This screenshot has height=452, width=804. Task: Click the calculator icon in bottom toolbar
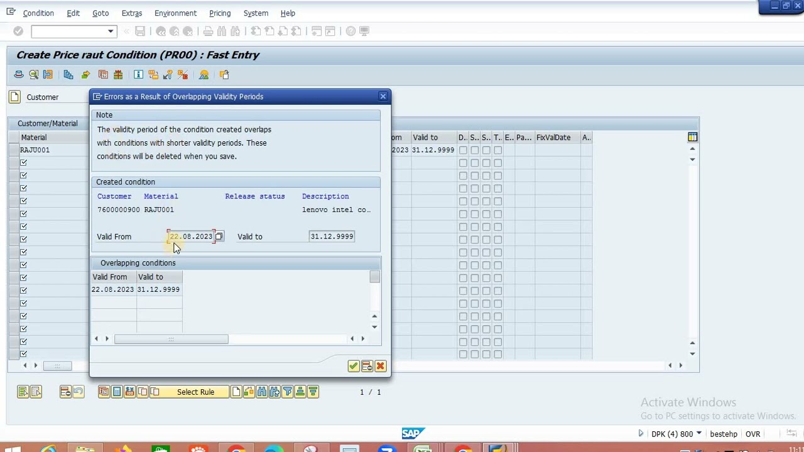(x=117, y=392)
